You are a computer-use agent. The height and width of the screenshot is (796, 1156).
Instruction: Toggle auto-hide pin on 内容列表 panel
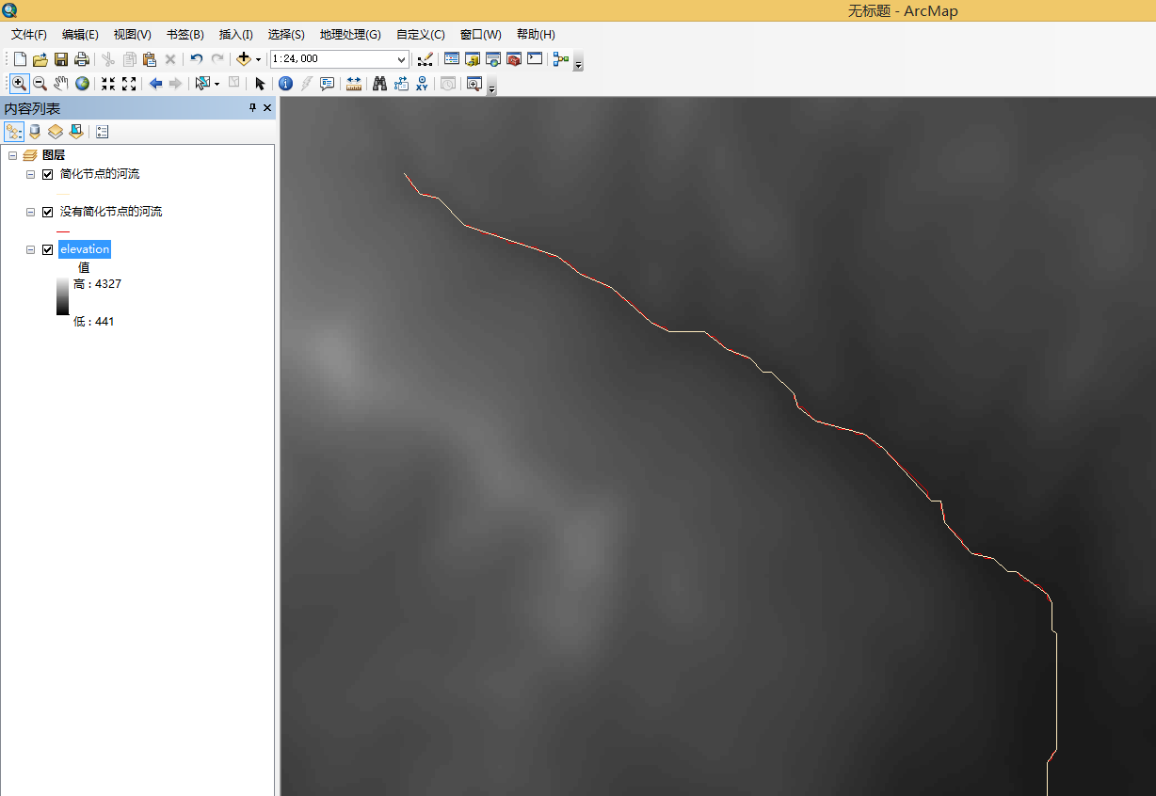click(x=252, y=108)
